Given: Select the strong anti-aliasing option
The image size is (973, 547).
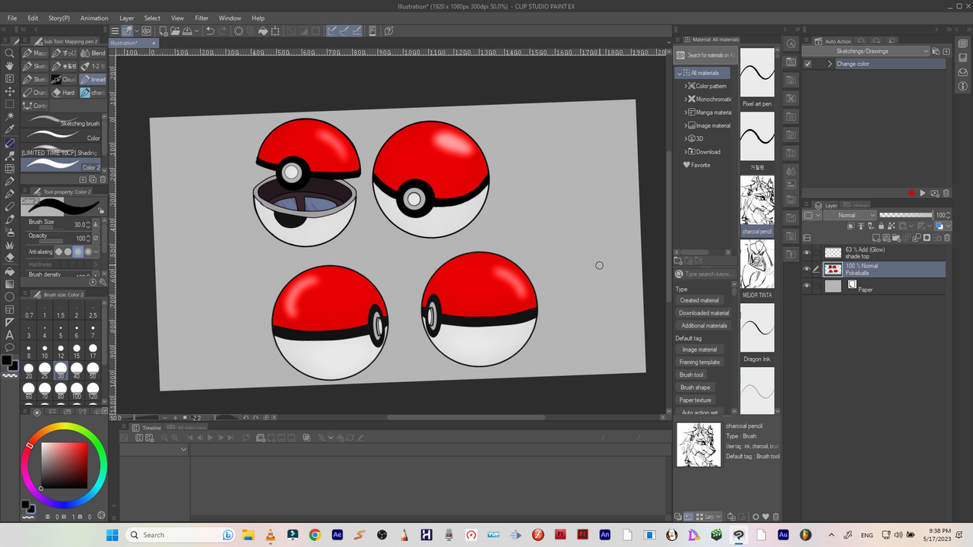Looking at the screenshot, I should (x=88, y=251).
